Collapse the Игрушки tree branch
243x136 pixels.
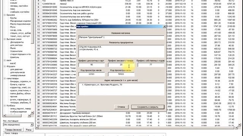click(5, 66)
